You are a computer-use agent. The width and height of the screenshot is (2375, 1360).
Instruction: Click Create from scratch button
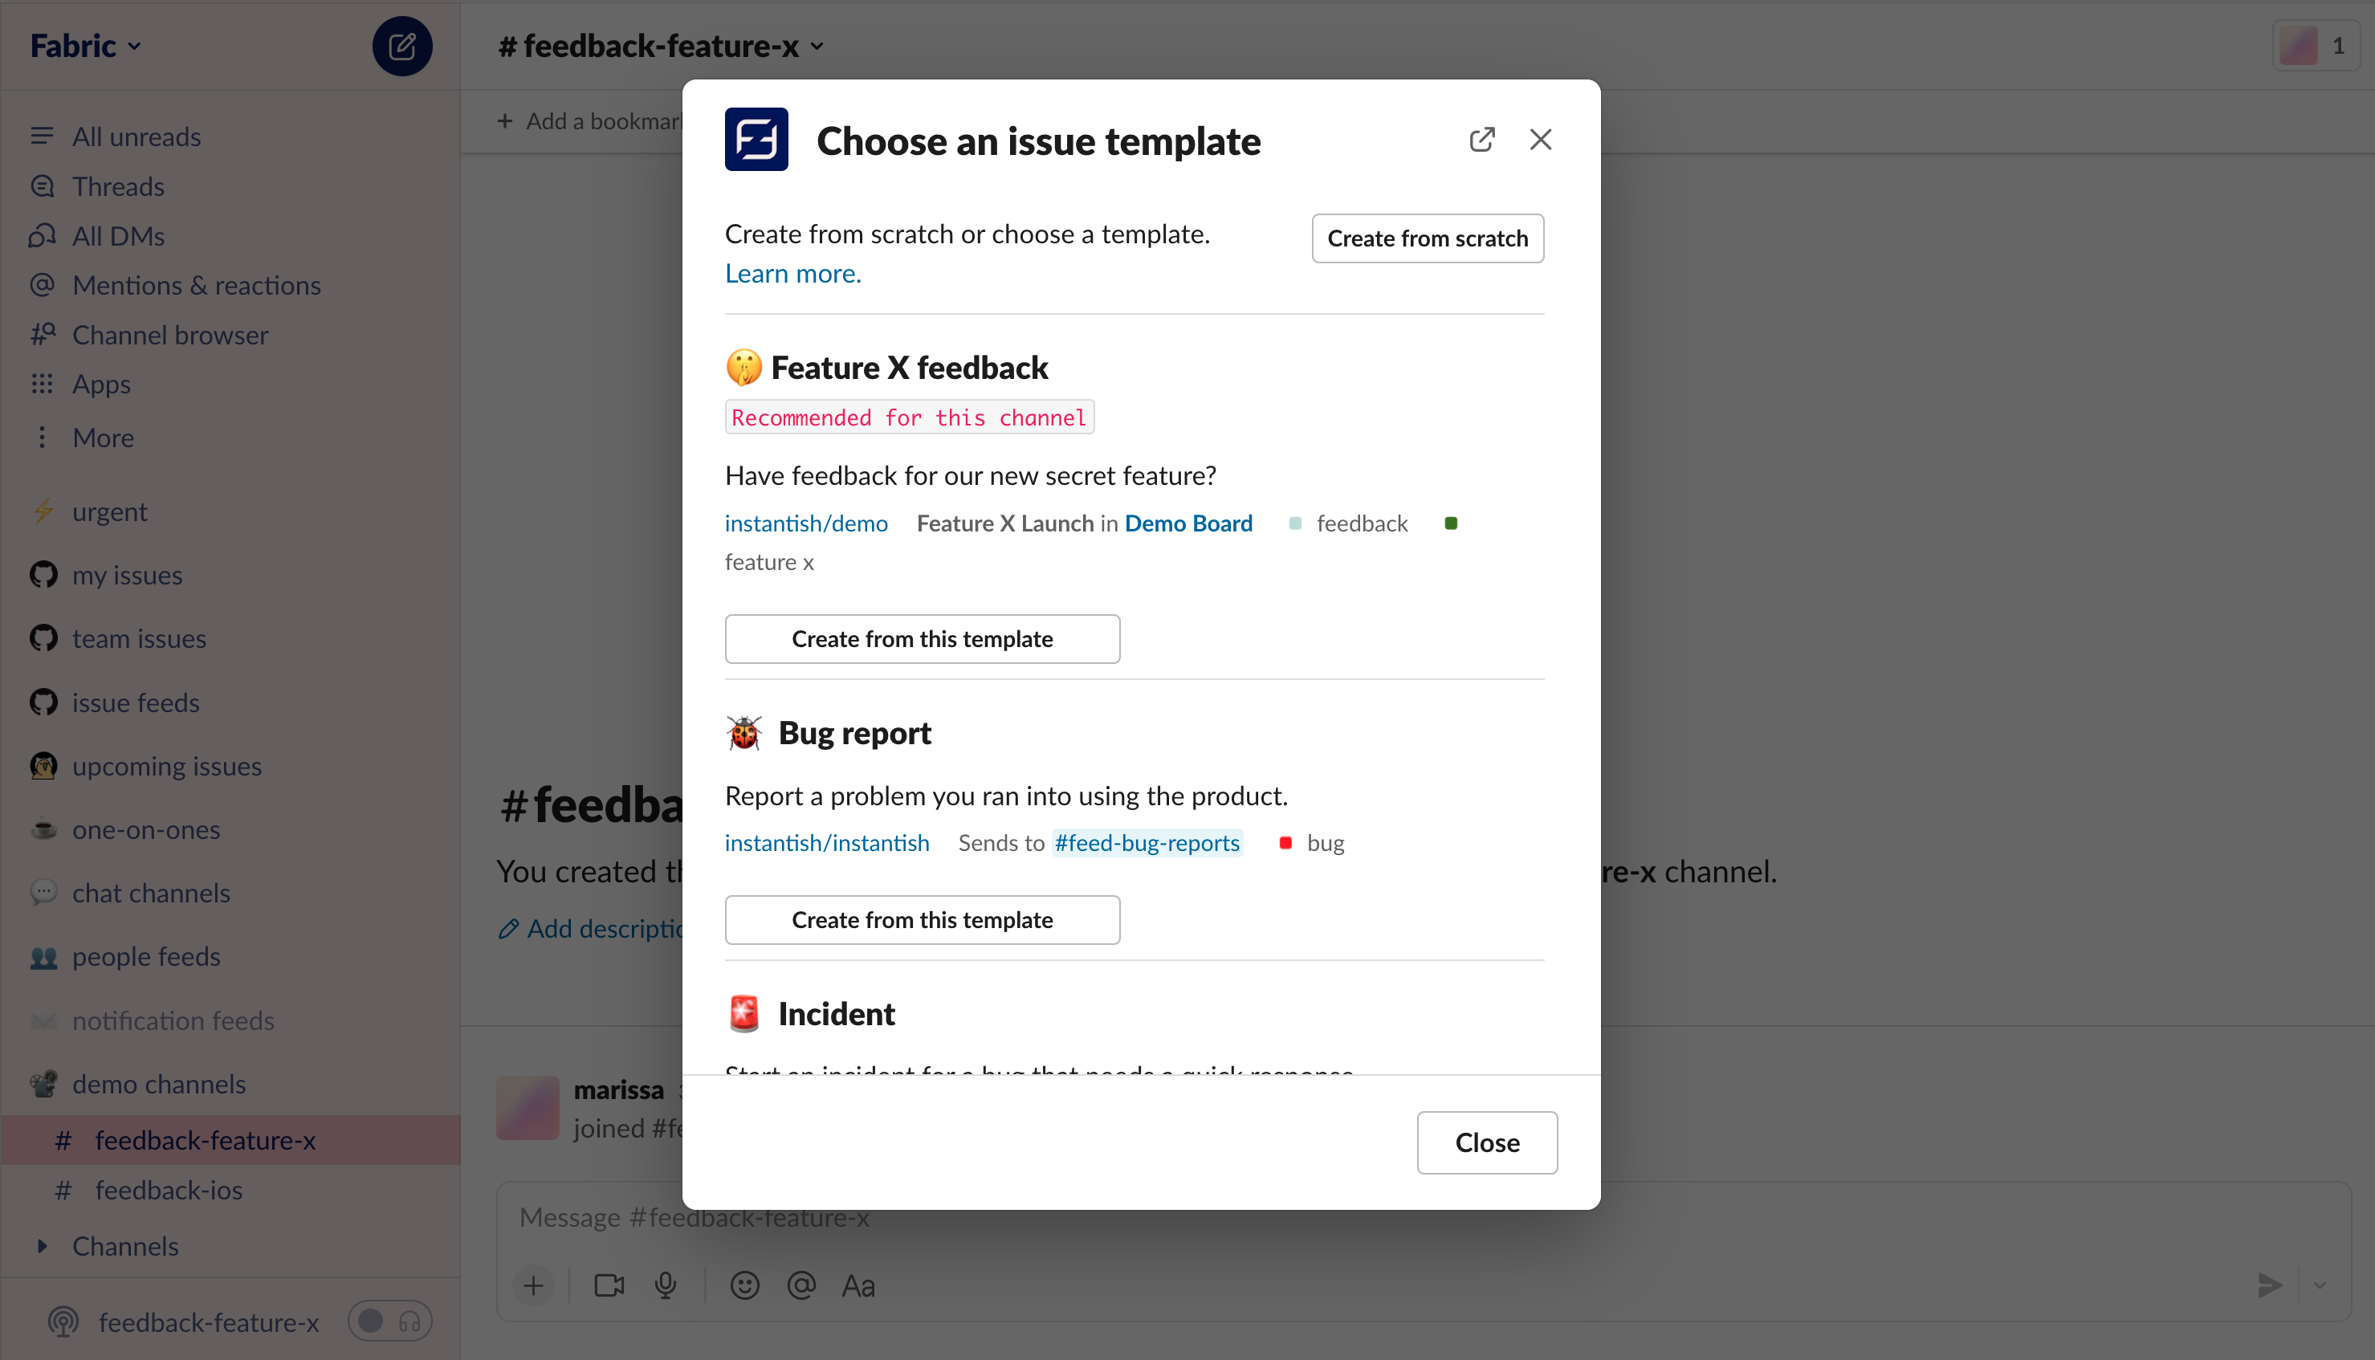(x=1427, y=238)
